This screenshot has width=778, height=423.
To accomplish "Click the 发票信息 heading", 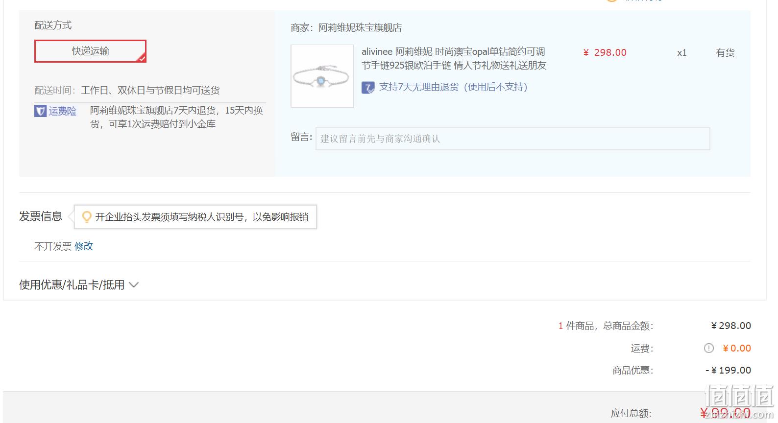I will (x=41, y=216).
